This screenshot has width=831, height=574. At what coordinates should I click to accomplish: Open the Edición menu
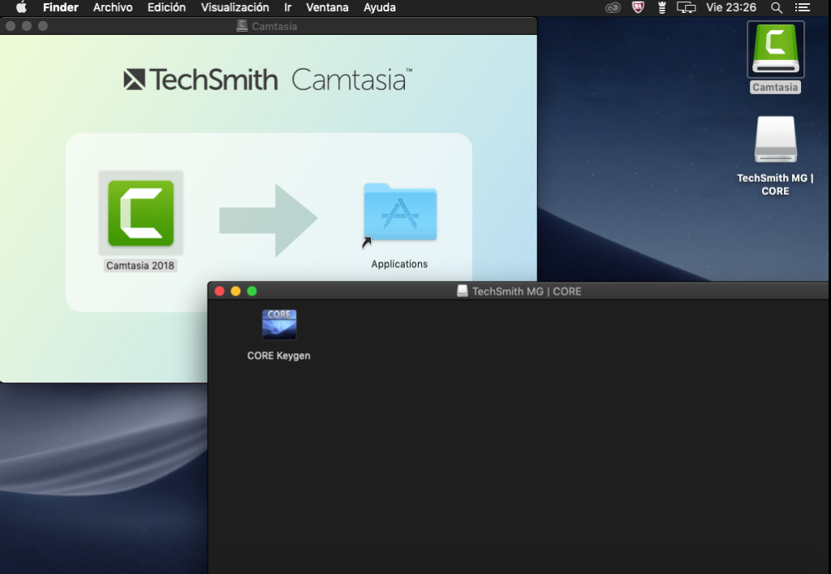point(166,7)
